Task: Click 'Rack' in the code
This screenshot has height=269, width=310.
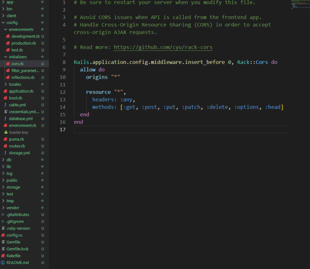Action: pos(243,62)
